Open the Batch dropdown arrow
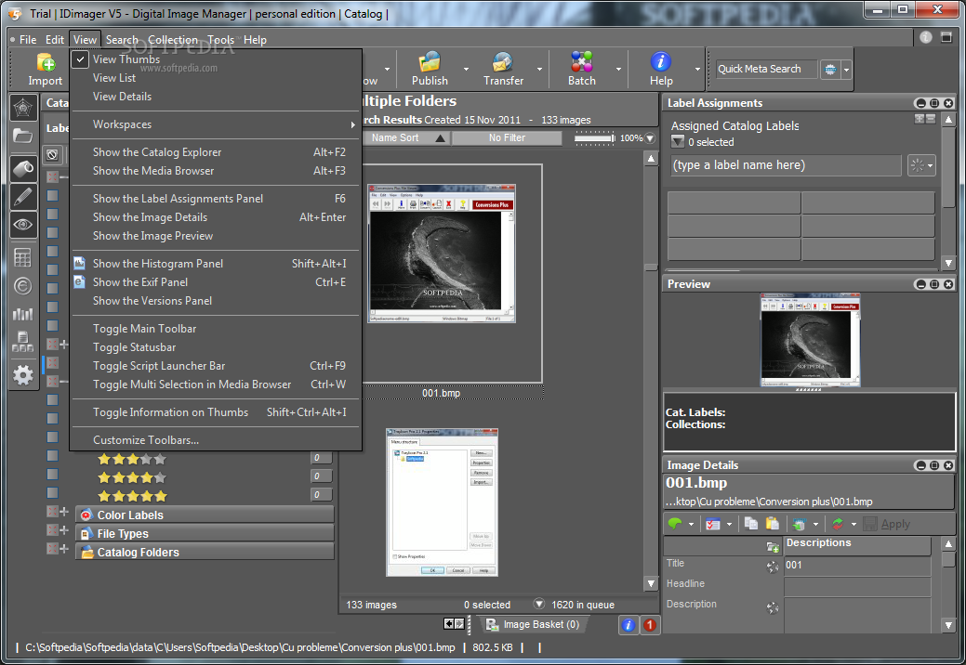966x665 pixels. 618,69
